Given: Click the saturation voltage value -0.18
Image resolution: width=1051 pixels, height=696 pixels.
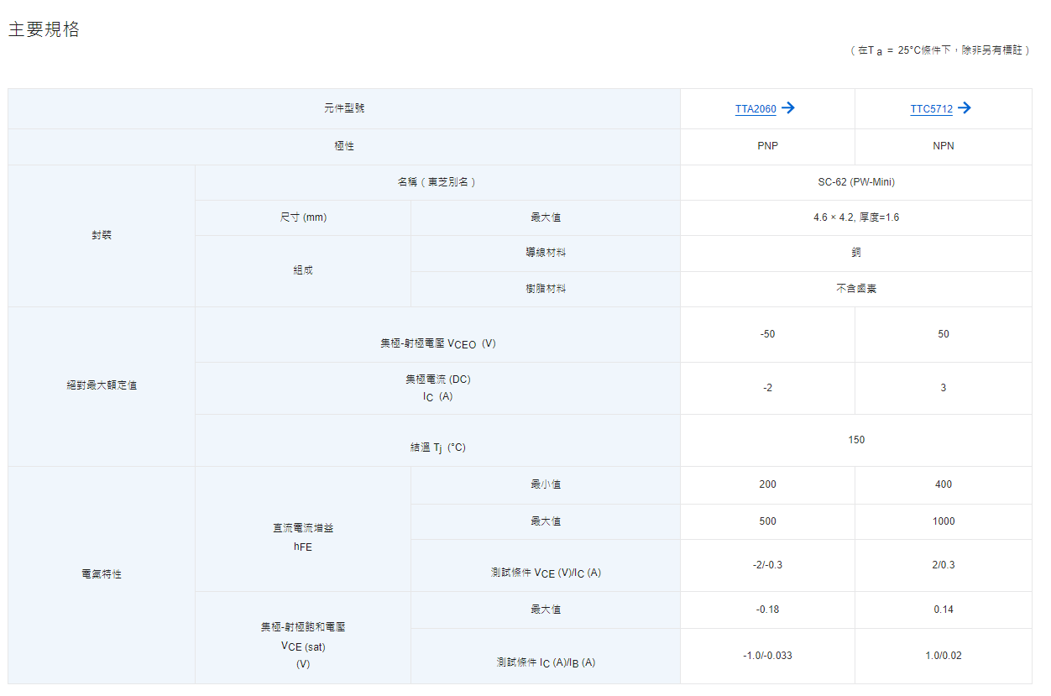Looking at the screenshot, I should (767, 610).
